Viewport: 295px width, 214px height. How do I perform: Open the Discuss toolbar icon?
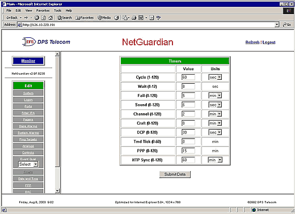[x=151, y=18]
